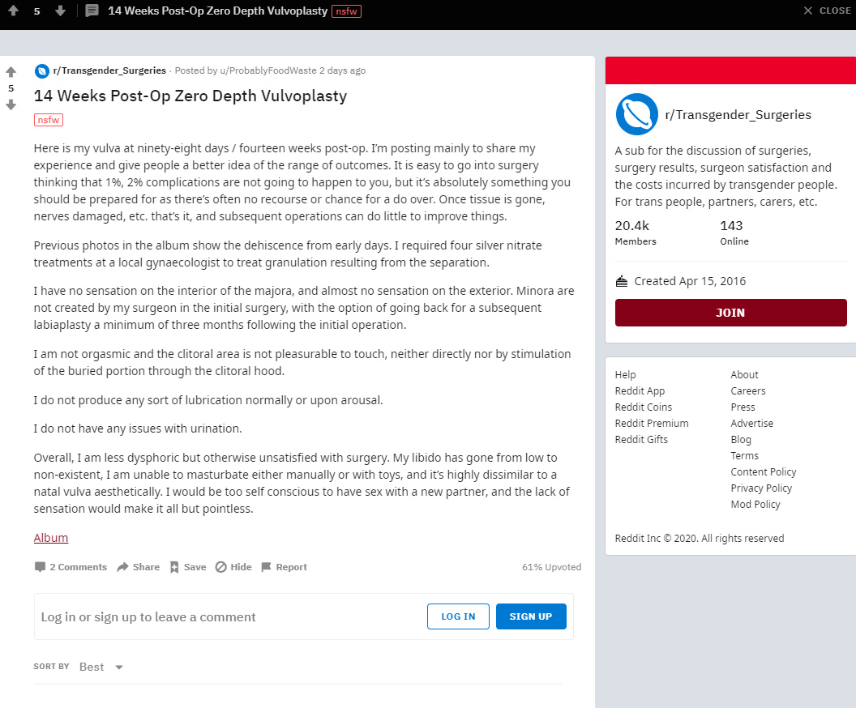This screenshot has width=856, height=708.
Task: Click 'Reddit Inc © 2020. All rights reserved'
Action: pyautogui.click(x=700, y=539)
